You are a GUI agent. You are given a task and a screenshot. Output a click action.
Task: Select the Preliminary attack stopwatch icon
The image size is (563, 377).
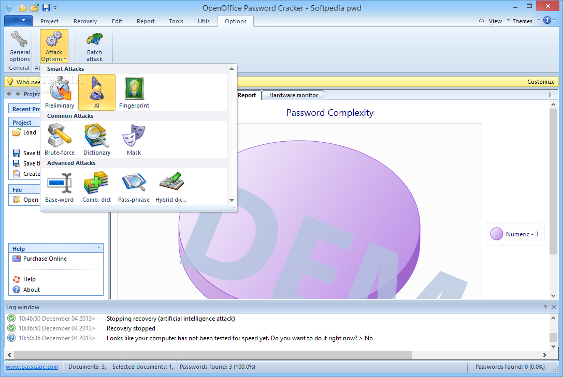point(60,92)
